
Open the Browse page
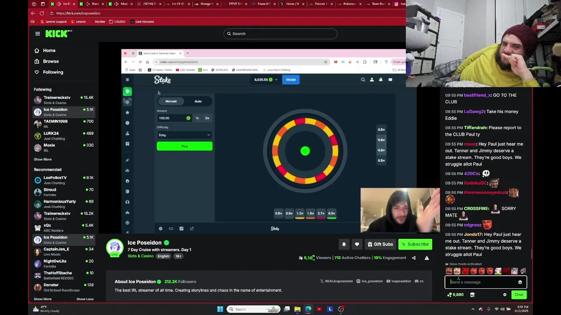(47, 61)
